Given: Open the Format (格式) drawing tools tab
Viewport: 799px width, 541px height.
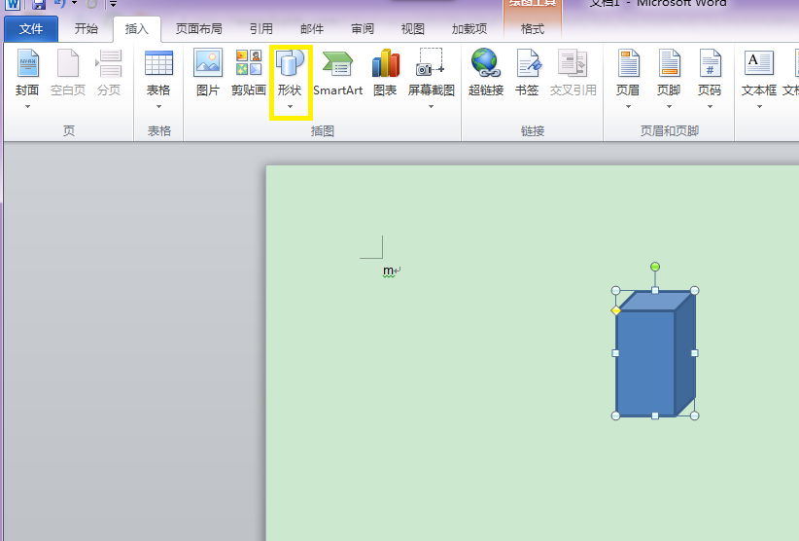Looking at the screenshot, I should [533, 29].
